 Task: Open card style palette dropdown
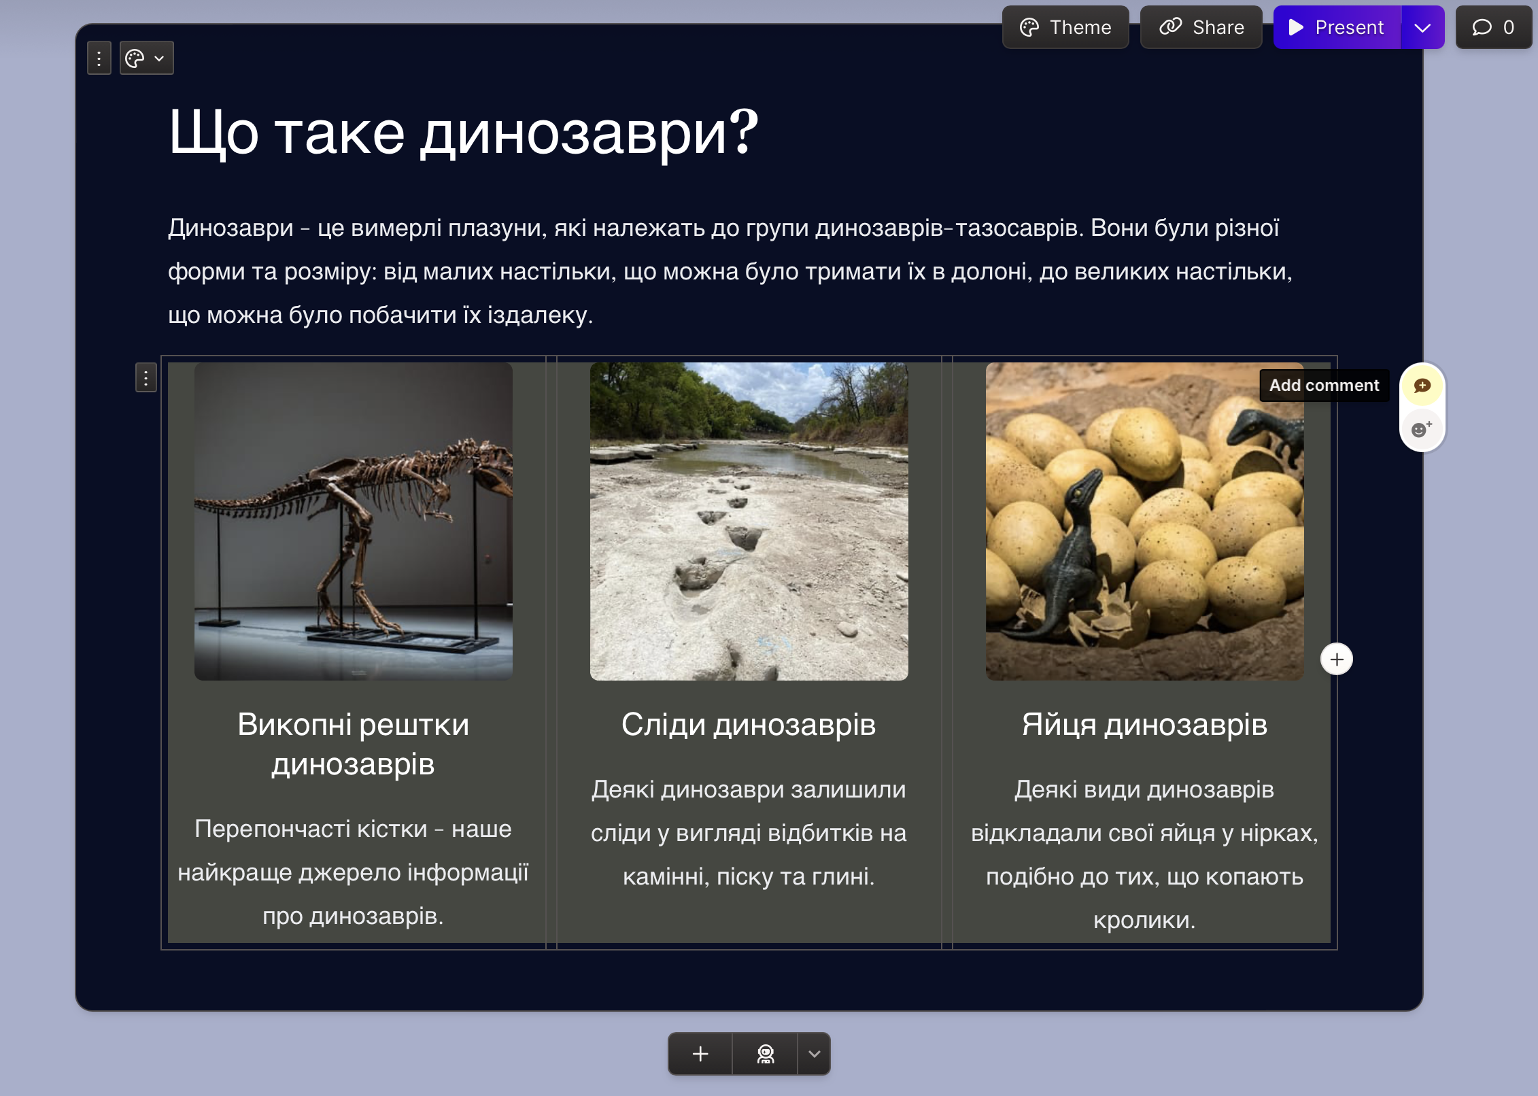click(147, 58)
